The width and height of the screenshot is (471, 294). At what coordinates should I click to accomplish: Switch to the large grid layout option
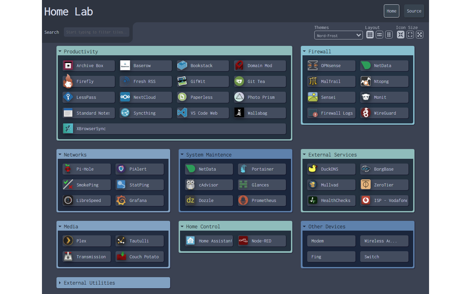[x=370, y=35]
